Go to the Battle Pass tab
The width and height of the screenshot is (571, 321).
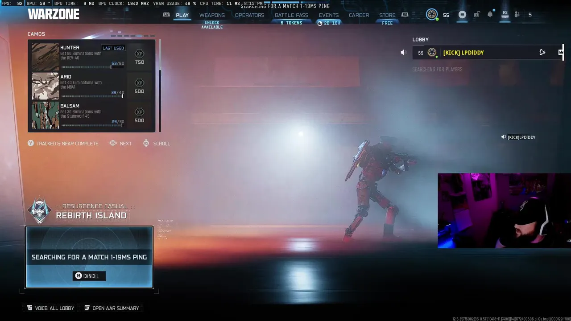tap(291, 15)
